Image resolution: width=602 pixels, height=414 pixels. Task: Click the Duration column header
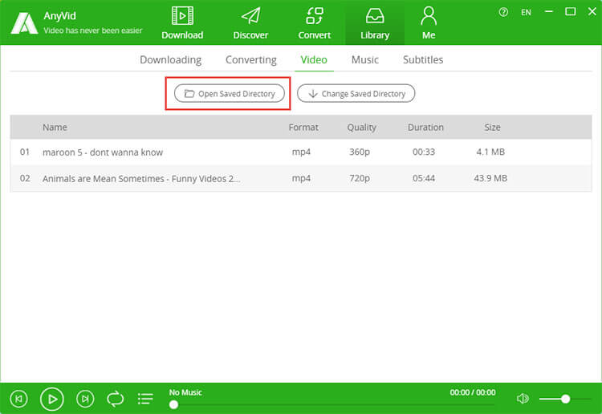[425, 128]
